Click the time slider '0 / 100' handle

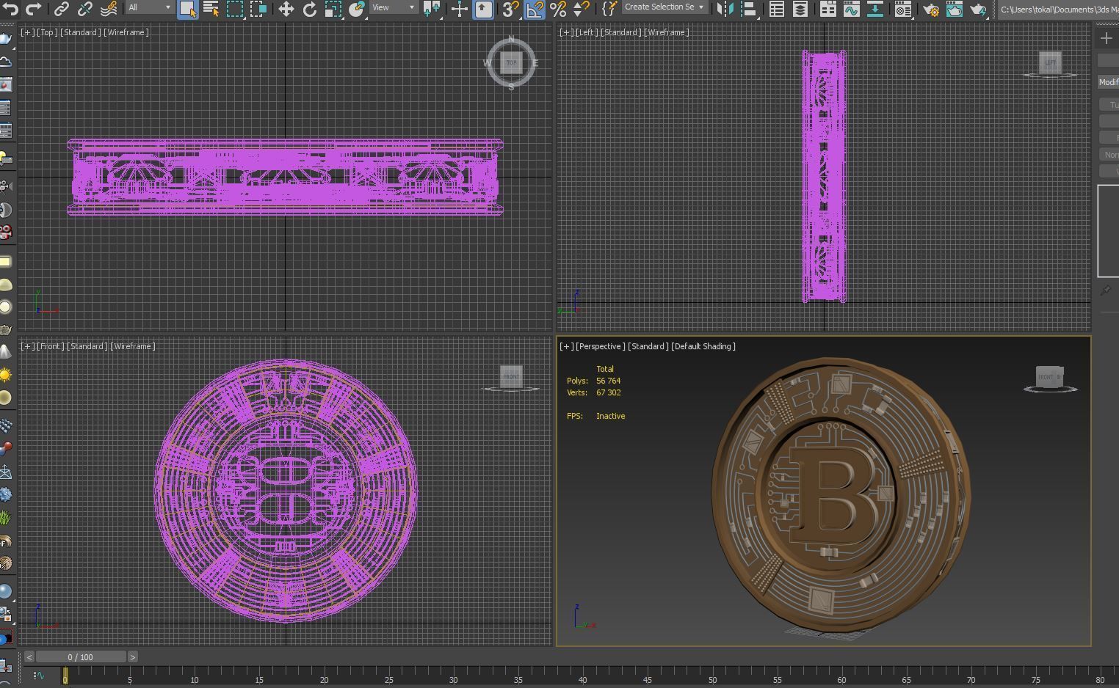[80, 657]
